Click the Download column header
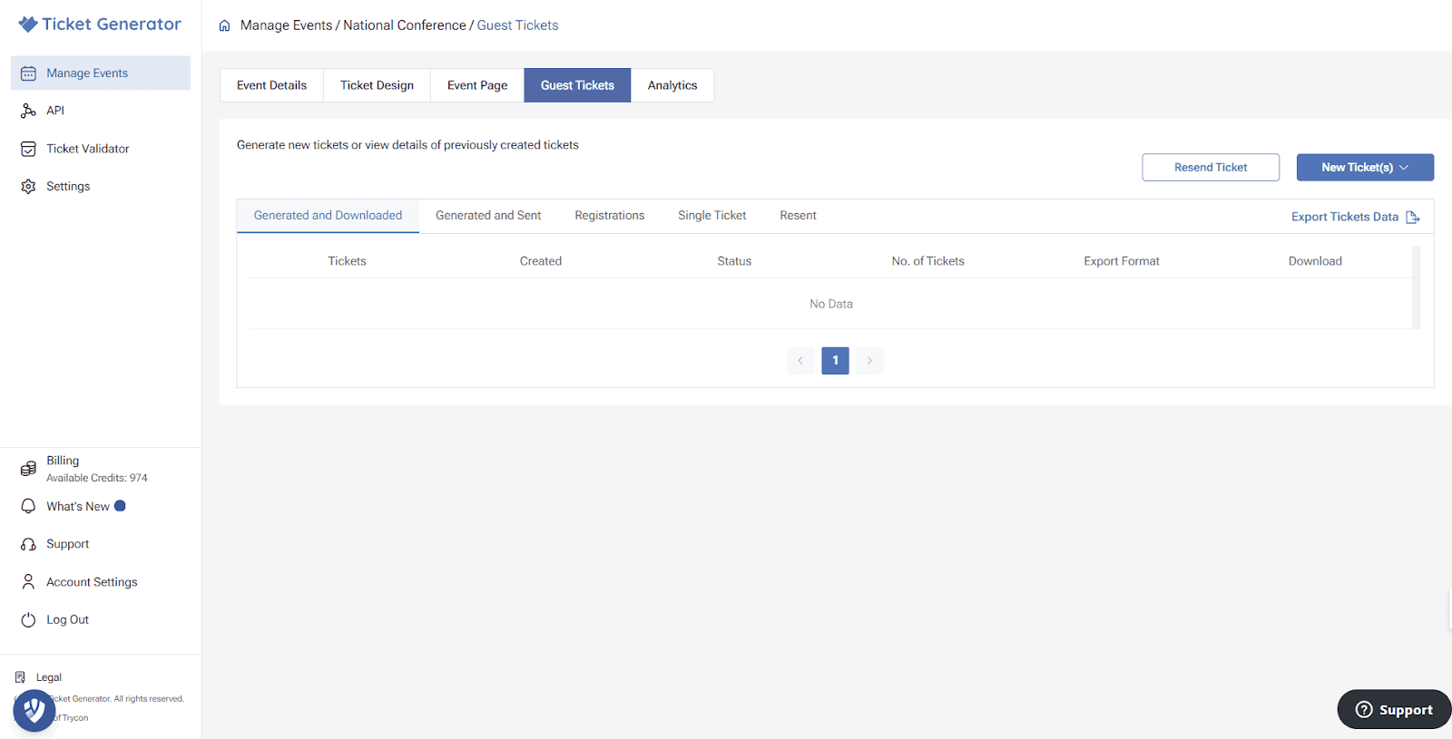 (1315, 261)
